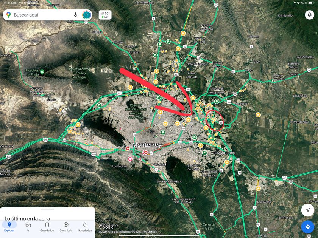The width and height of the screenshot is (318, 238).
Task: Tap the starred place near Portal de las Salinas
Action: 183,33
